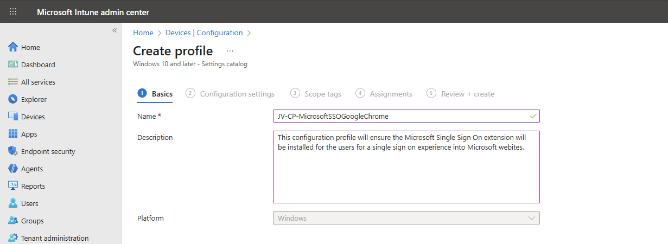
Task: Open the Reports icon in sidebar
Action: point(13,186)
